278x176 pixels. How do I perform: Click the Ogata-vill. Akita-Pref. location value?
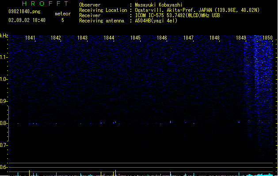197,10
